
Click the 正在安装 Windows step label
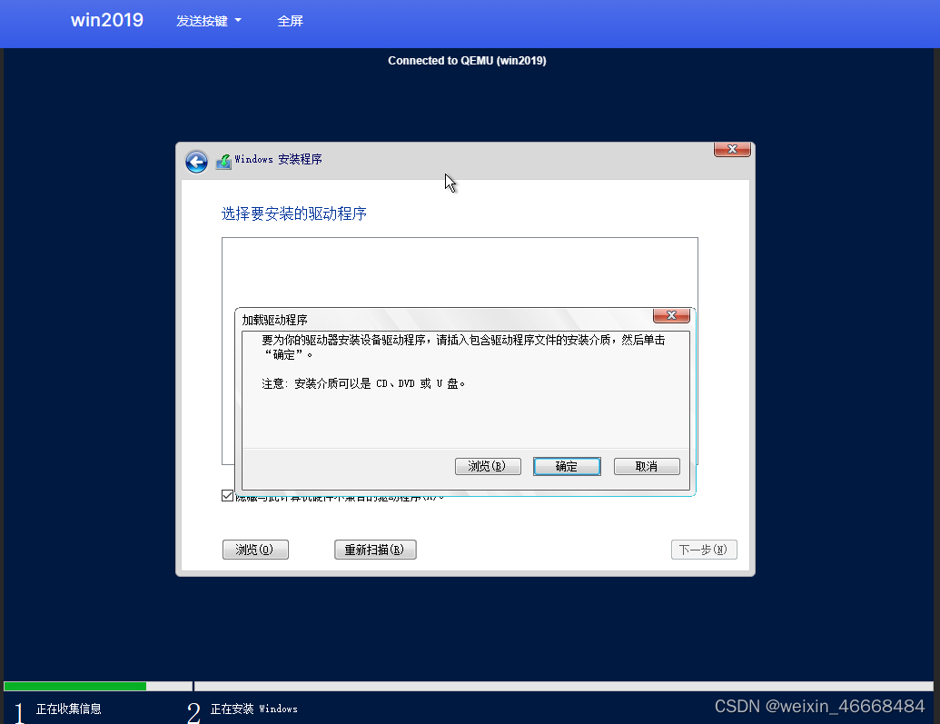pos(253,709)
